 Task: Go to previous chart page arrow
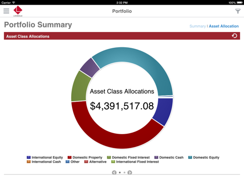(114, 172)
